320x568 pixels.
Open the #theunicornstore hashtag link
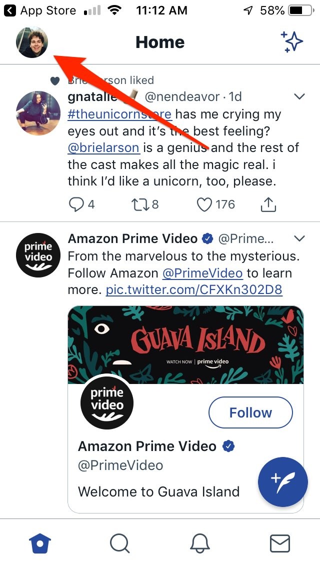[120, 114]
